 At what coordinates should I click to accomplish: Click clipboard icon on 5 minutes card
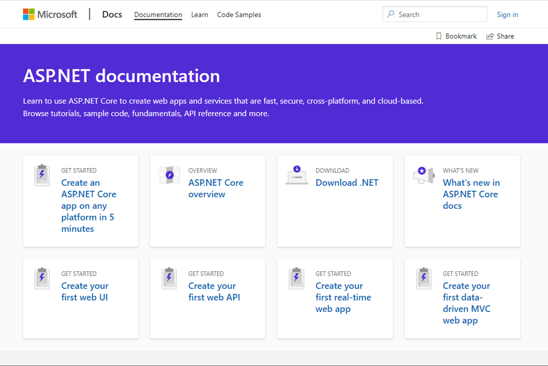(x=42, y=175)
